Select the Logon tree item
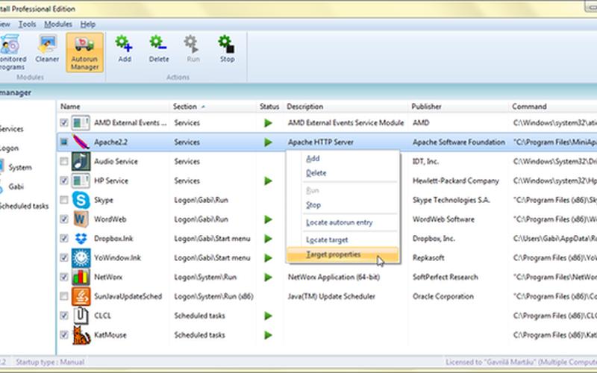597x373 pixels. click(x=9, y=148)
